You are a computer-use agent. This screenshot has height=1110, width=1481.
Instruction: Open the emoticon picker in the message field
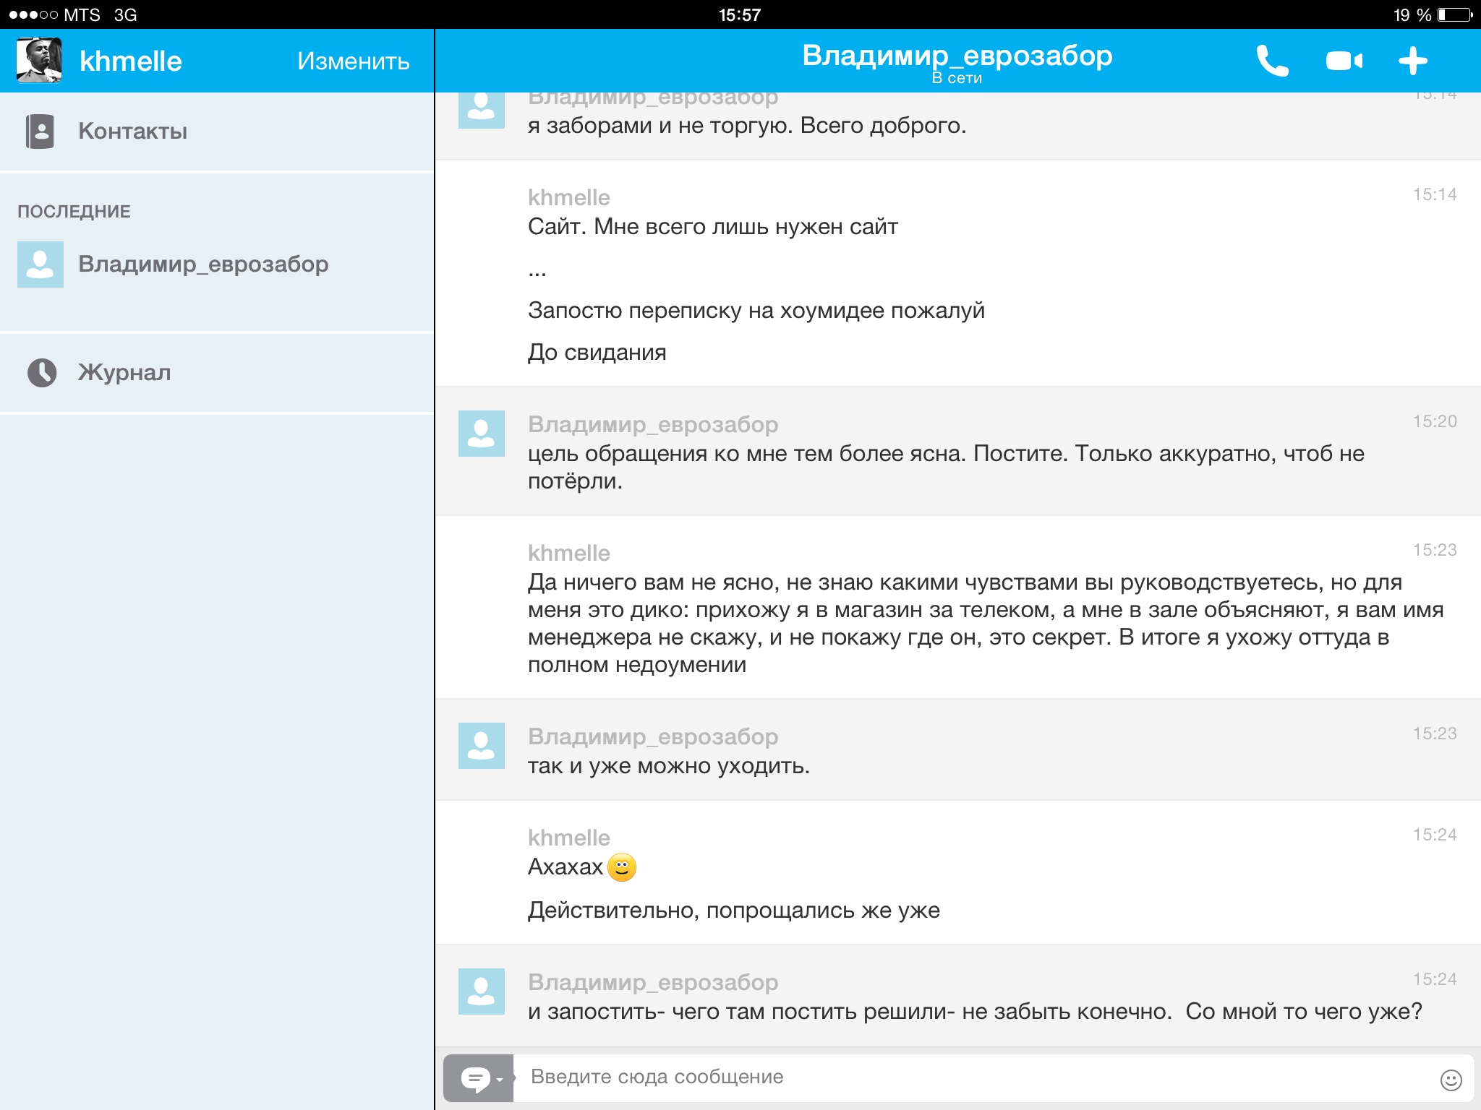coord(1451,1080)
